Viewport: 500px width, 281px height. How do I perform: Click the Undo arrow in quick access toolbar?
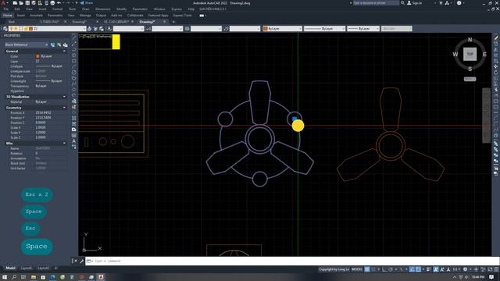(x=59, y=3)
